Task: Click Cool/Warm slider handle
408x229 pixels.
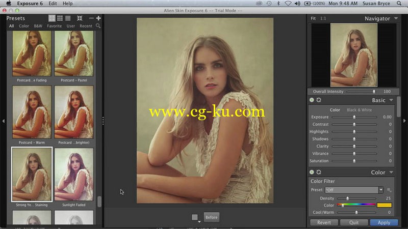Action: click(x=356, y=212)
